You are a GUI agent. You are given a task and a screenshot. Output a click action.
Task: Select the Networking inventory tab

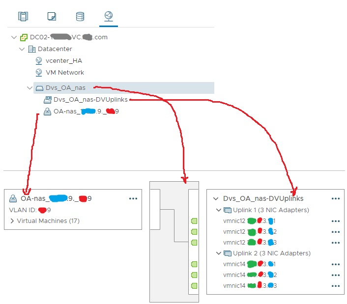(107, 16)
